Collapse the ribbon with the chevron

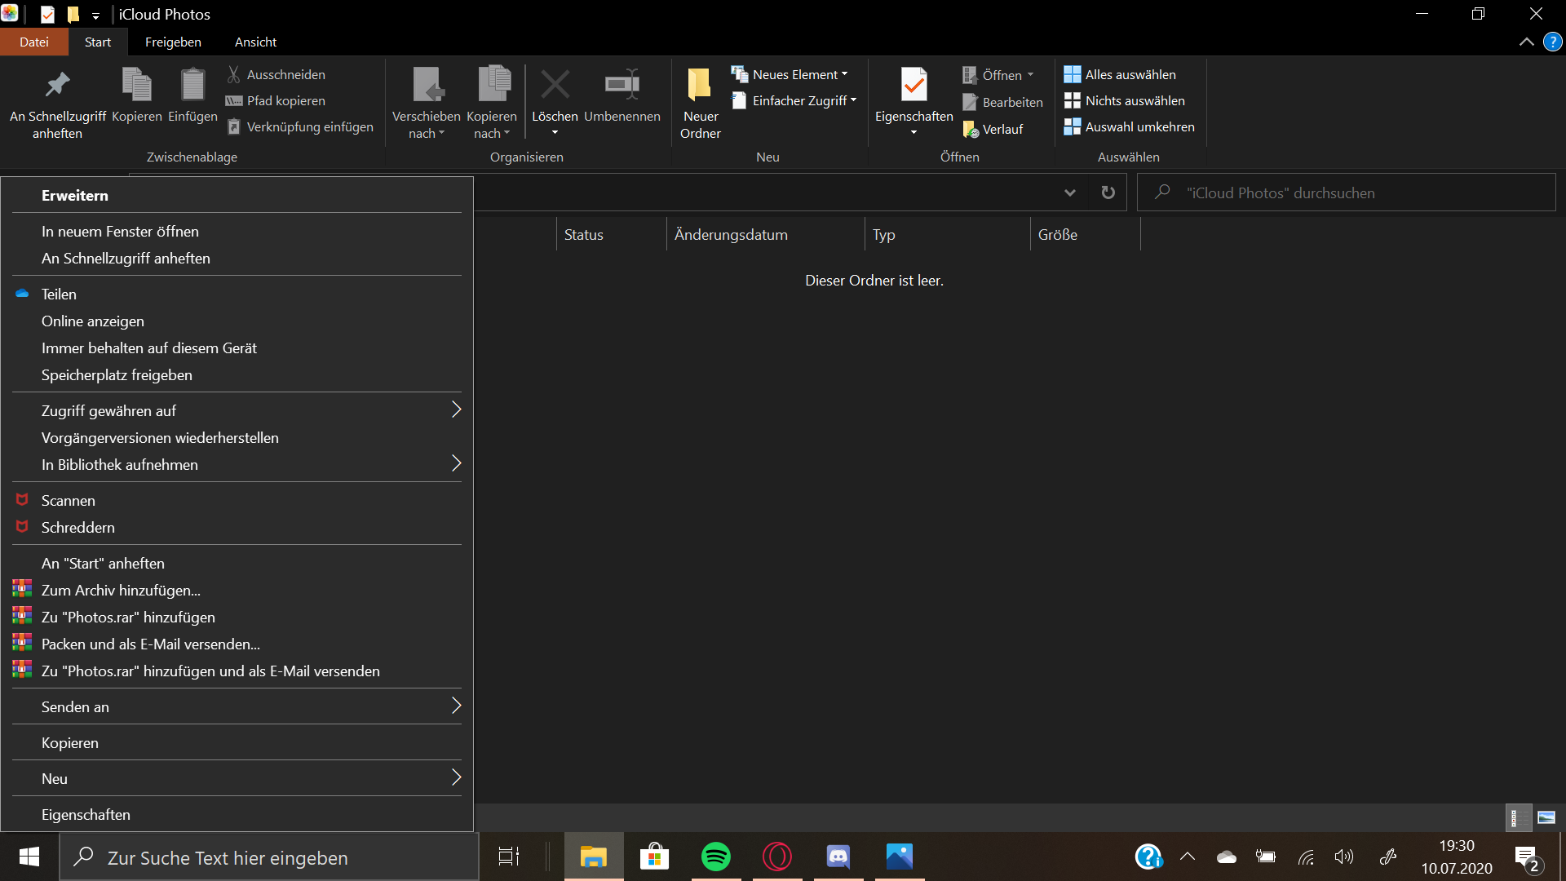tap(1526, 42)
